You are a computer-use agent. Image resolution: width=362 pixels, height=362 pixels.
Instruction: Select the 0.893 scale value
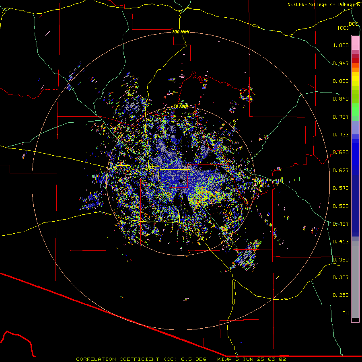[x=341, y=81]
